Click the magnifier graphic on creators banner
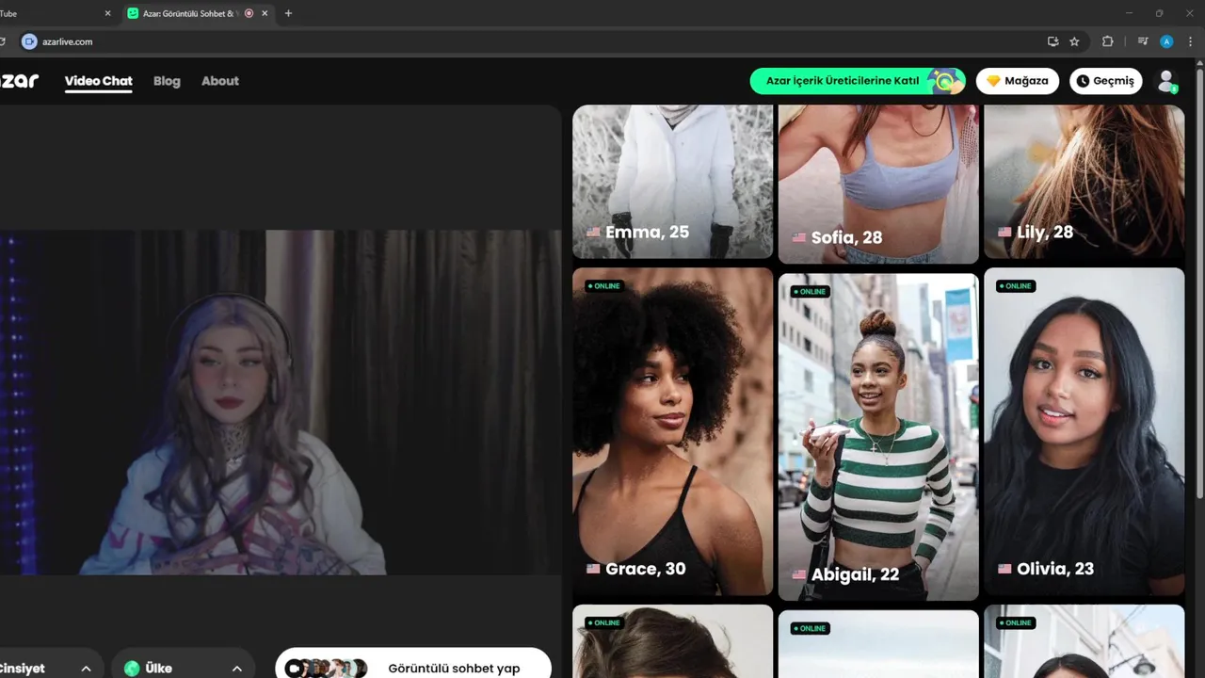 [945, 82]
